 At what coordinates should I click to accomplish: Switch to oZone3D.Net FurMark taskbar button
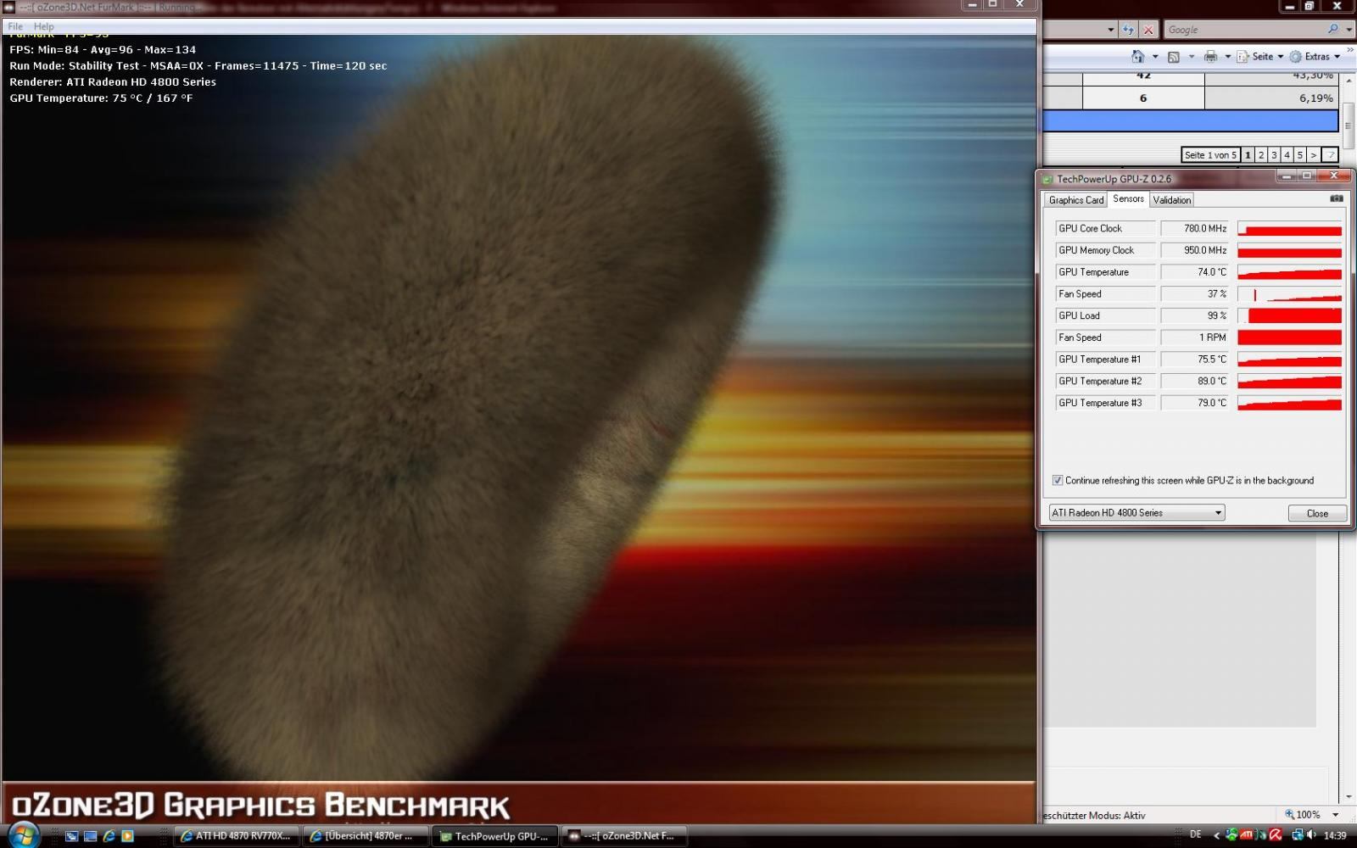[624, 836]
